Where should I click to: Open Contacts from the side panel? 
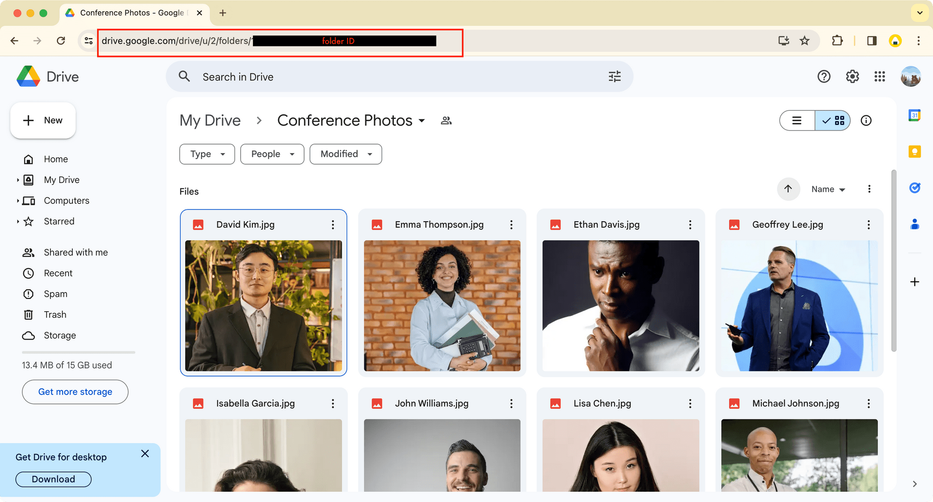915,224
